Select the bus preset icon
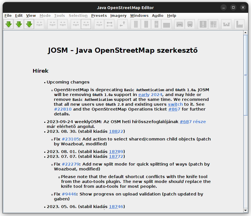 point(190,24)
